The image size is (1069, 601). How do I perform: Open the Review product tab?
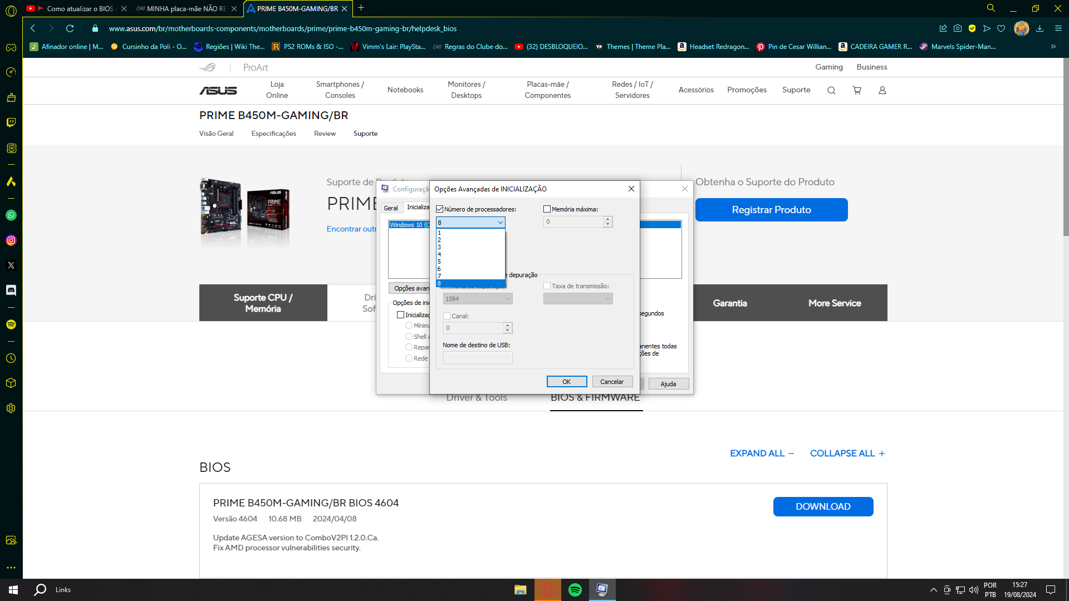point(325,134)
